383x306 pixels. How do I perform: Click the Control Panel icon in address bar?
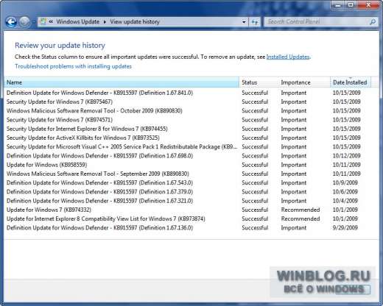pyautogui.click(x=43, y=21)
